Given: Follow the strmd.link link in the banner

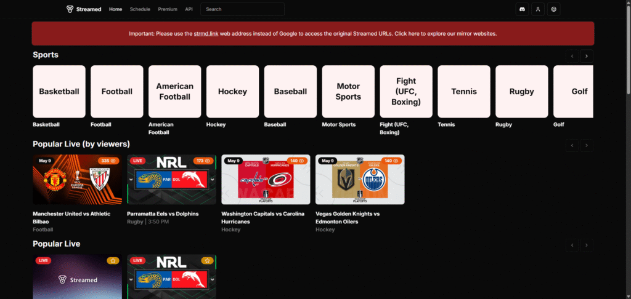Looking at the screenshot, I should click(x=206, y=34).
